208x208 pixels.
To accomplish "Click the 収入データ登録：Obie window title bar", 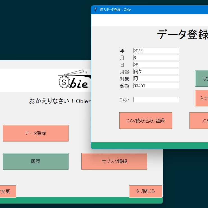I will tap(154, 10).
